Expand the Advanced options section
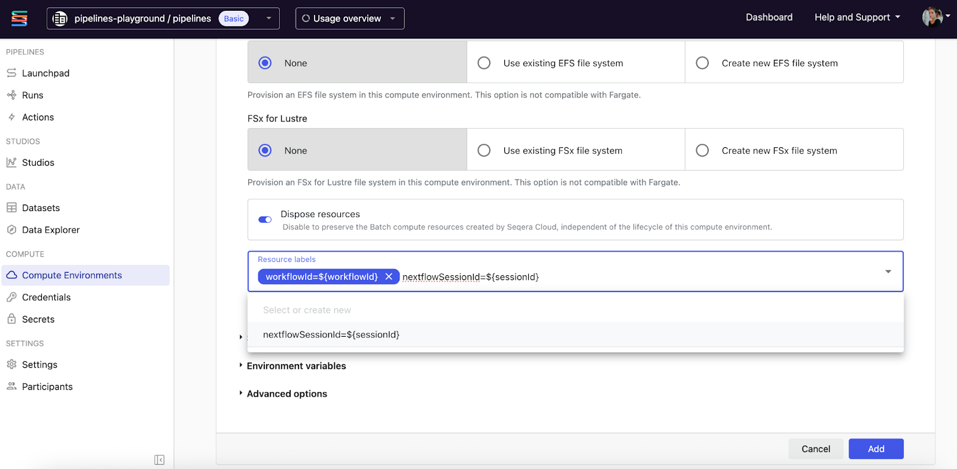This screenshot has height=469, width=957. click(x=287, y=394)
